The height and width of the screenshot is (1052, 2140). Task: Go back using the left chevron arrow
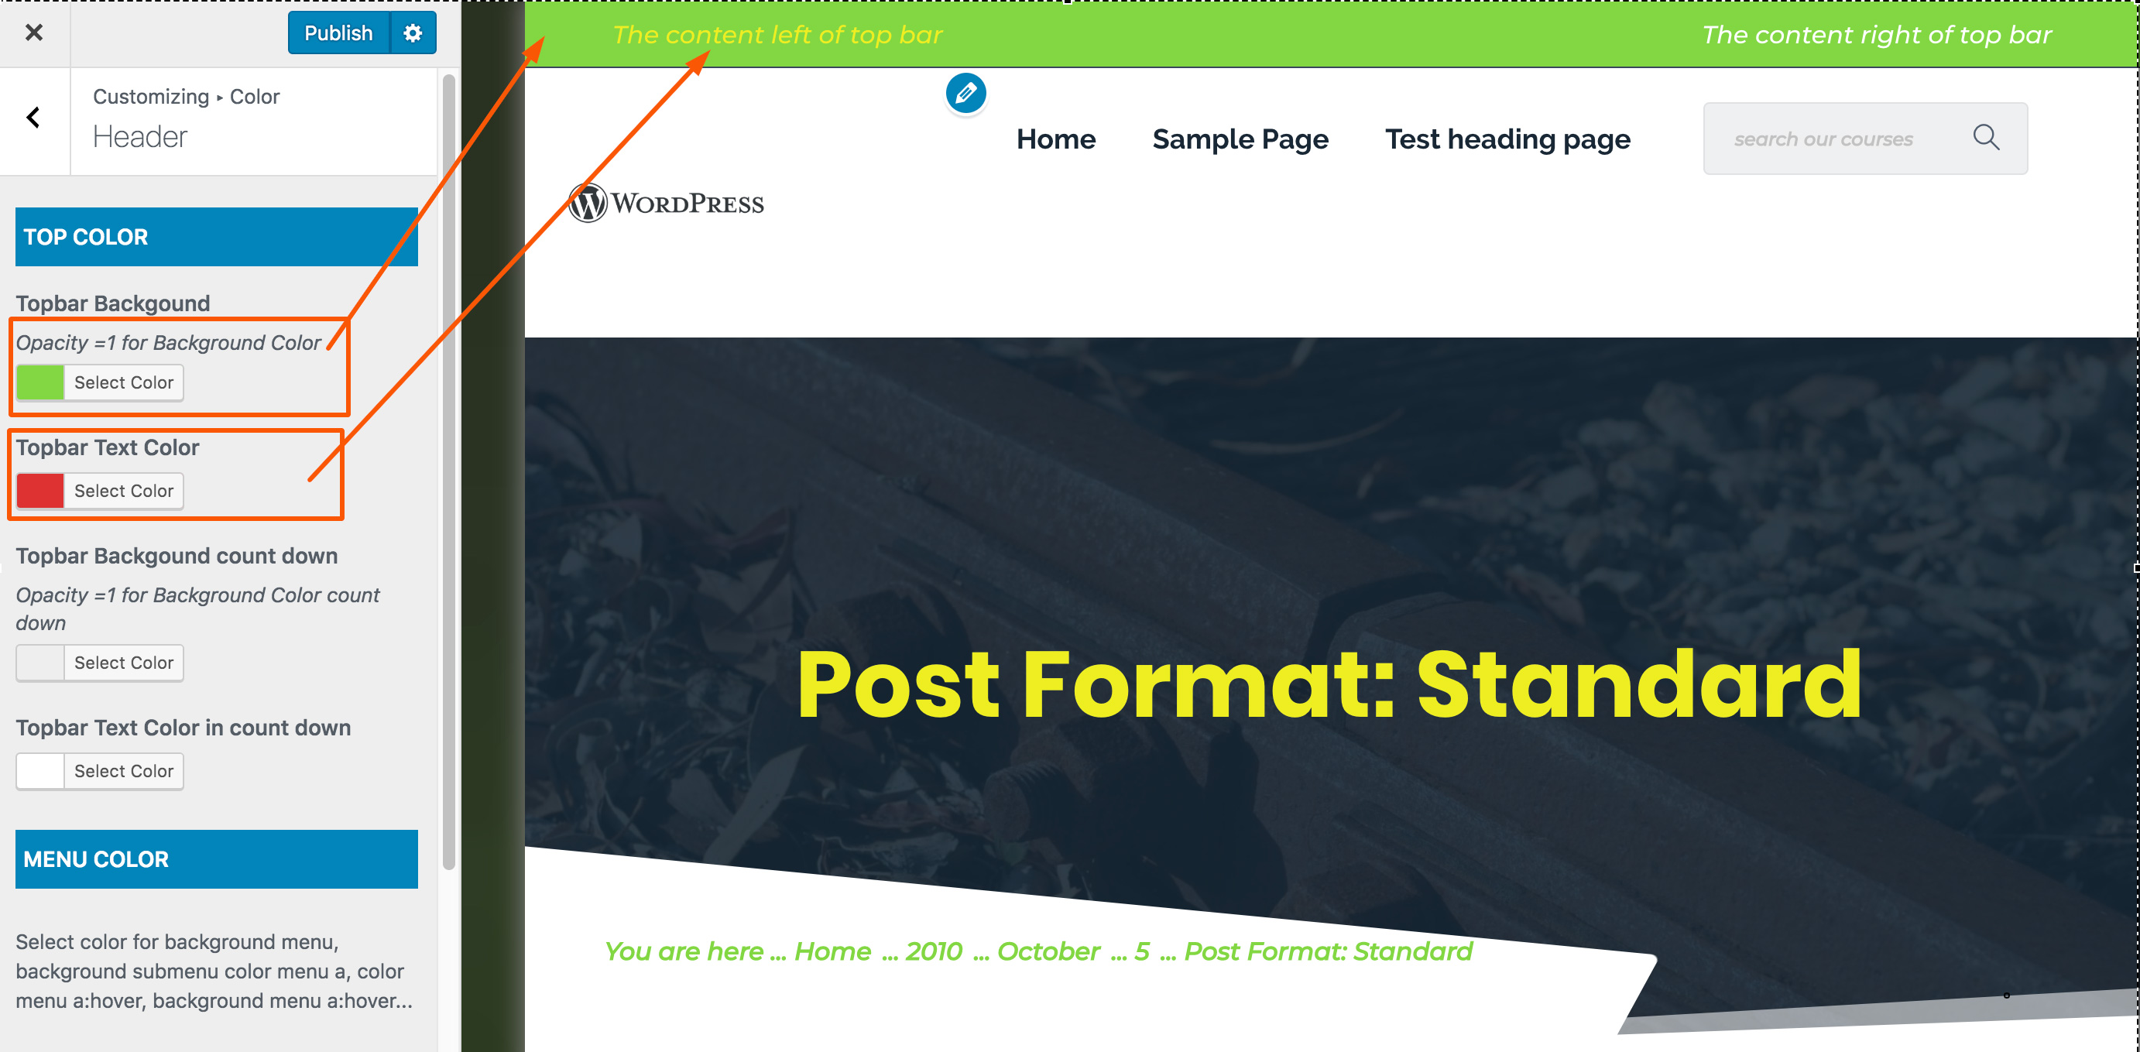pos(34,118)
